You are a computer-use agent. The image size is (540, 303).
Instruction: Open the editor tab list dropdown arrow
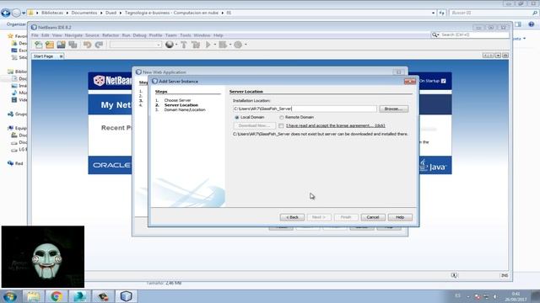pos(498,56)
